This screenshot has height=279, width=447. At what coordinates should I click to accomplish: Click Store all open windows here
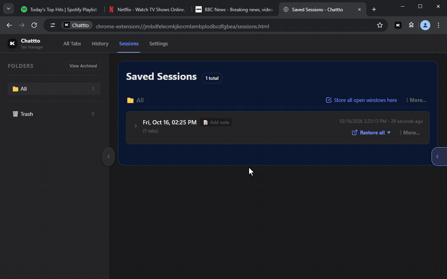[x=361, y=100]
